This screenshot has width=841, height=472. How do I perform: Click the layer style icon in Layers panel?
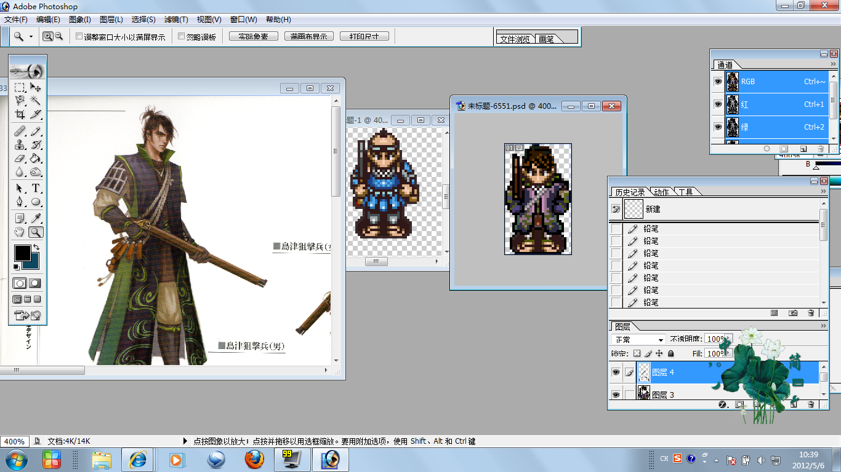coord(723,404)
